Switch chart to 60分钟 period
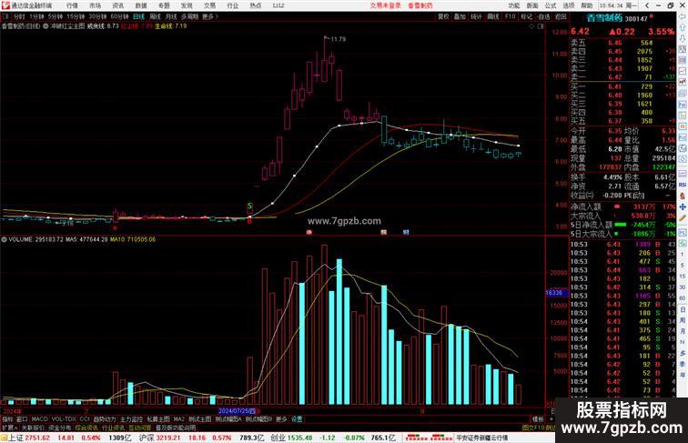This screenshot has height=443, width=688. click(x=119, y=16)
